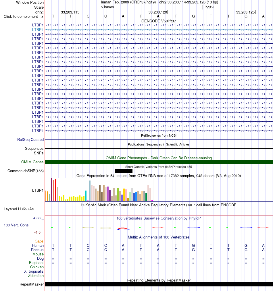
Task: Click the 'SNPs' track label
Action: [x=39, y=153]
